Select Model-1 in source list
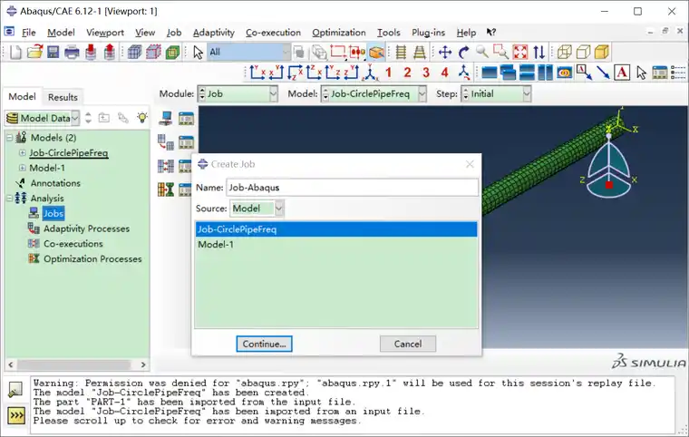The image size is (689, 437). pos(336,245)
